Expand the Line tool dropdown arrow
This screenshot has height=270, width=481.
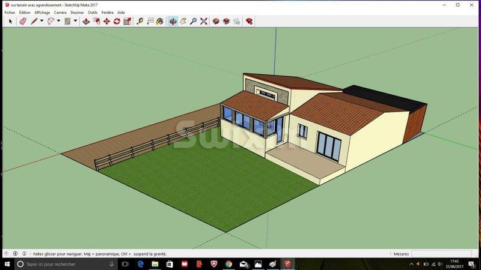pyautogui.click(x=41, y=21)
